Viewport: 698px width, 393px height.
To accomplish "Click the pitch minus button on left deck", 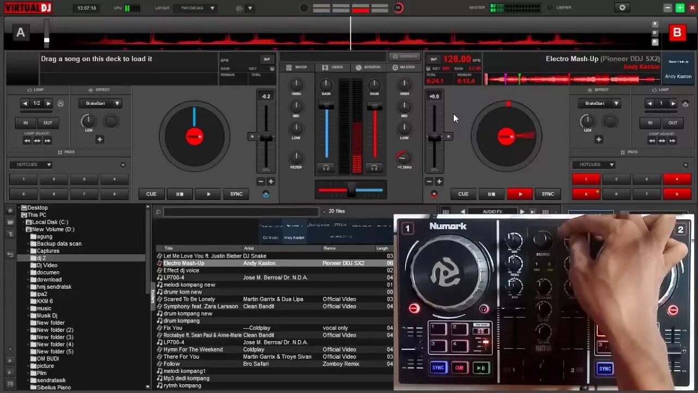I will [261, 181].
